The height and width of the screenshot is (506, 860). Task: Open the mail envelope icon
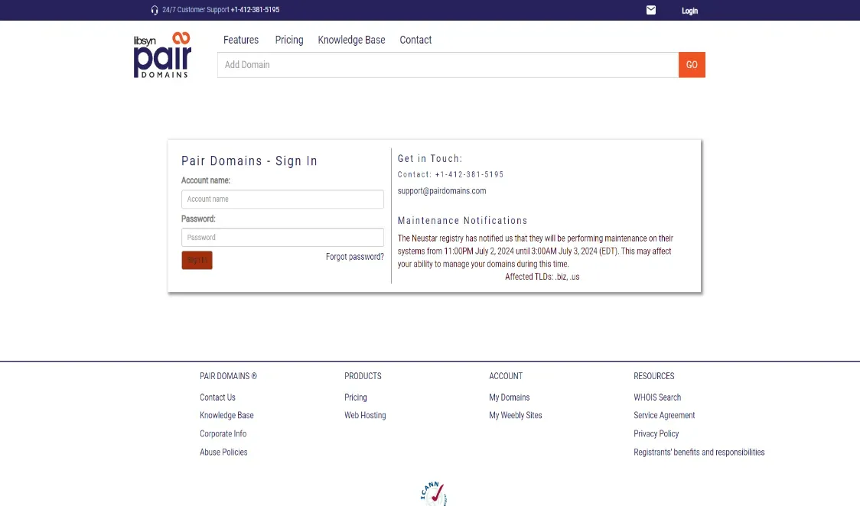tap(651, 10)
